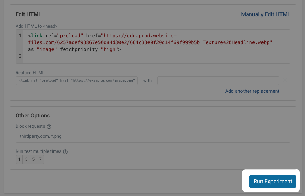Open the Manually Edit HTML link
The image size is (305, 196).
[266, 14]
